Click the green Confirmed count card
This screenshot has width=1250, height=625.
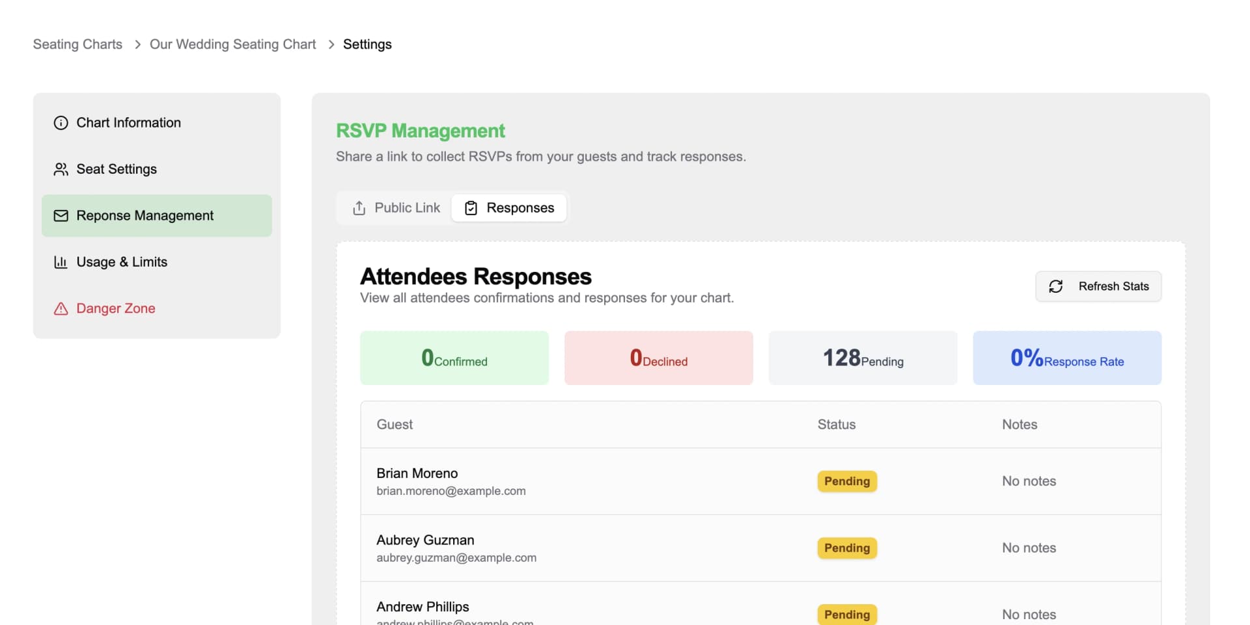454,358
